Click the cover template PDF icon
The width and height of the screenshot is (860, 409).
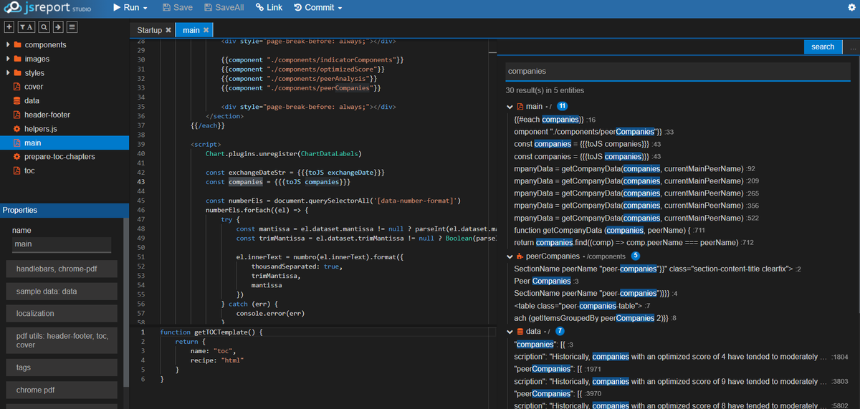17,87
